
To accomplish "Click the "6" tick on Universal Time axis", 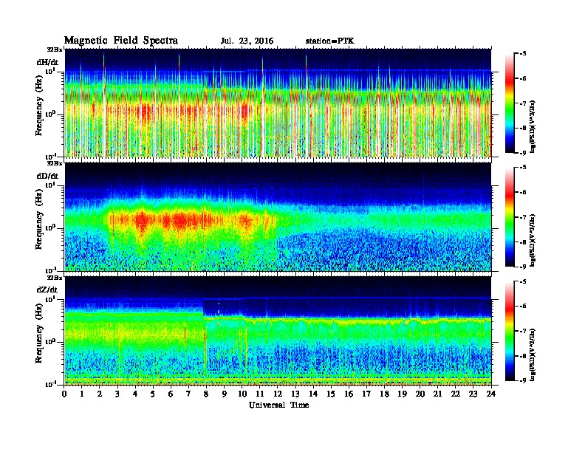I will (x=171, y=394).
